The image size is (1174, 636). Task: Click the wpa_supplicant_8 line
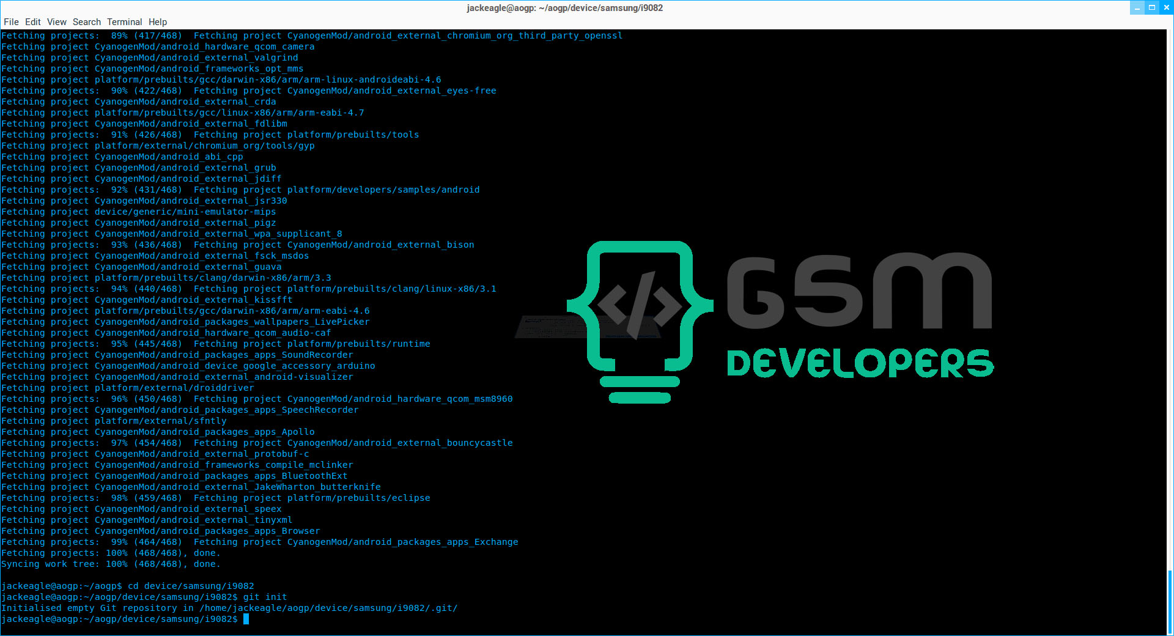click(172, 234)
